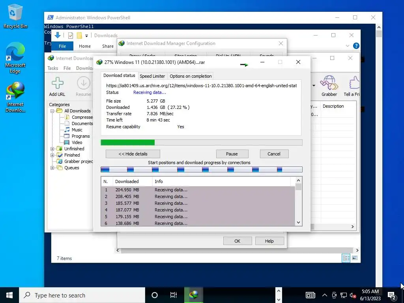Click the Downloaded column header
This screenshot has width=404, height=303.
tap(133, 181)
